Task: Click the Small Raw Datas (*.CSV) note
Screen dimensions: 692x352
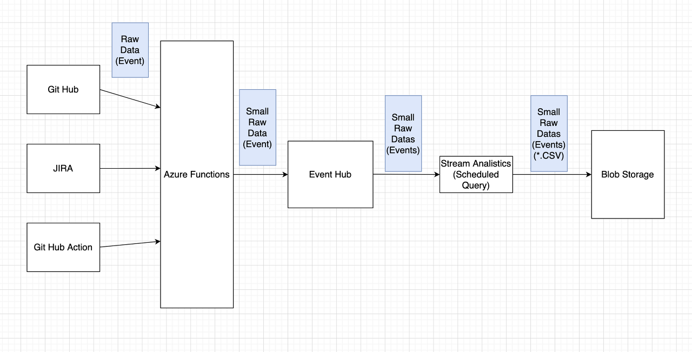Action: pyautogui.click(x=549, y=134)
